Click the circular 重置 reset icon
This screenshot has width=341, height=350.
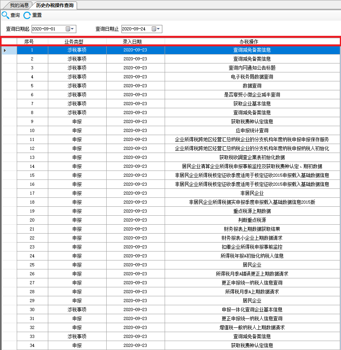pyautogui.click(x=27, y=15)
